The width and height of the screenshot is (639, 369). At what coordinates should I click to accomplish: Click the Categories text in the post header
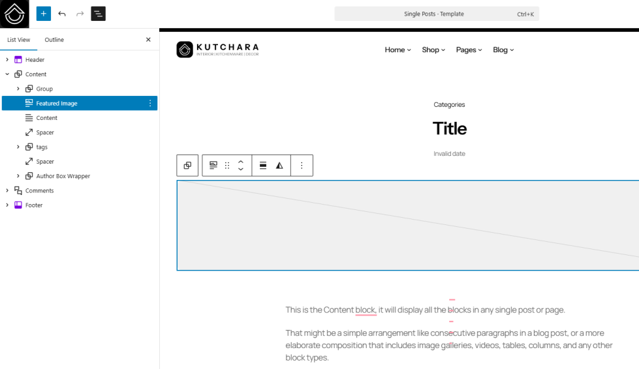click(449, 104)
